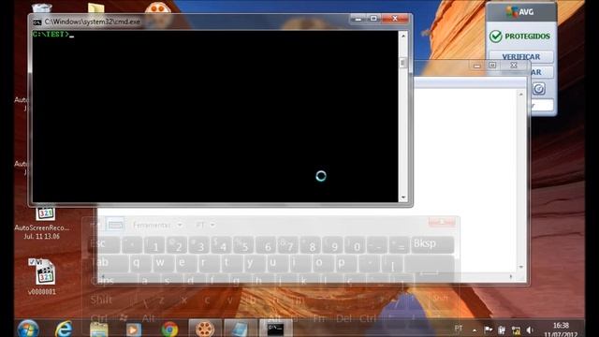Switch to cmd.exe taskbar button
The image size is (599, 337).
(276, 329)
